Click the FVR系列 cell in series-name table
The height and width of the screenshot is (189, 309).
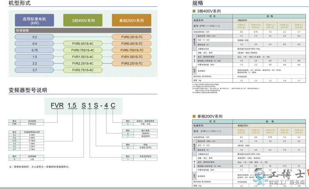[x=32, y=124]
